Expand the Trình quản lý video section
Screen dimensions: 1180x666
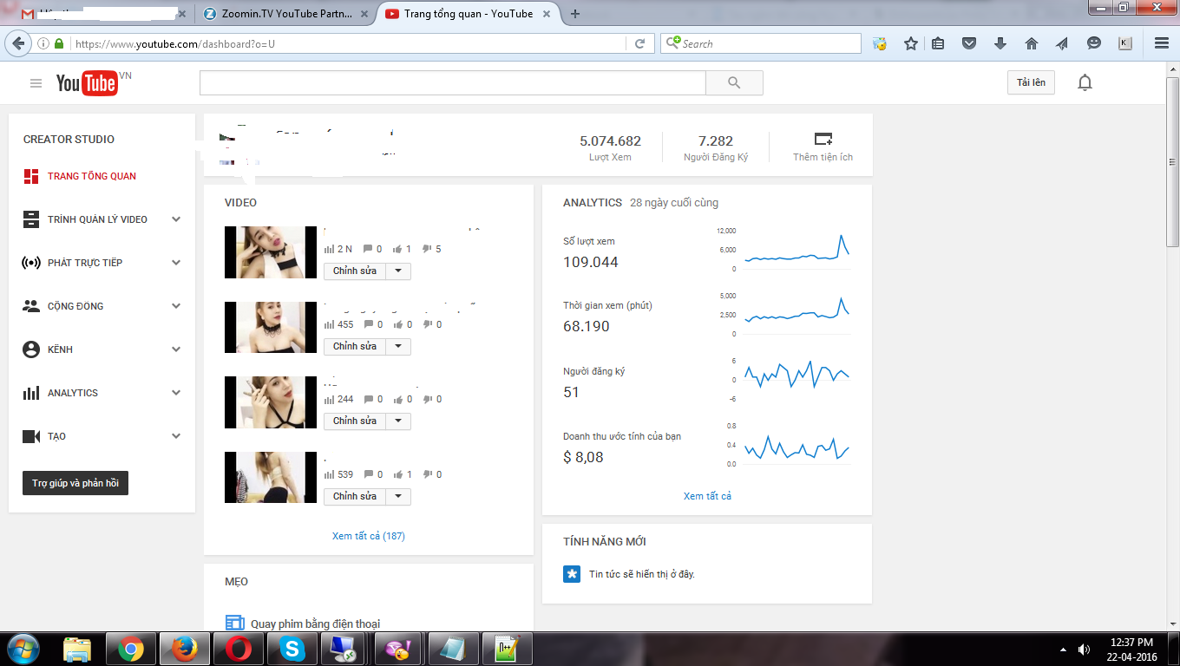click(x=176, y=219)
